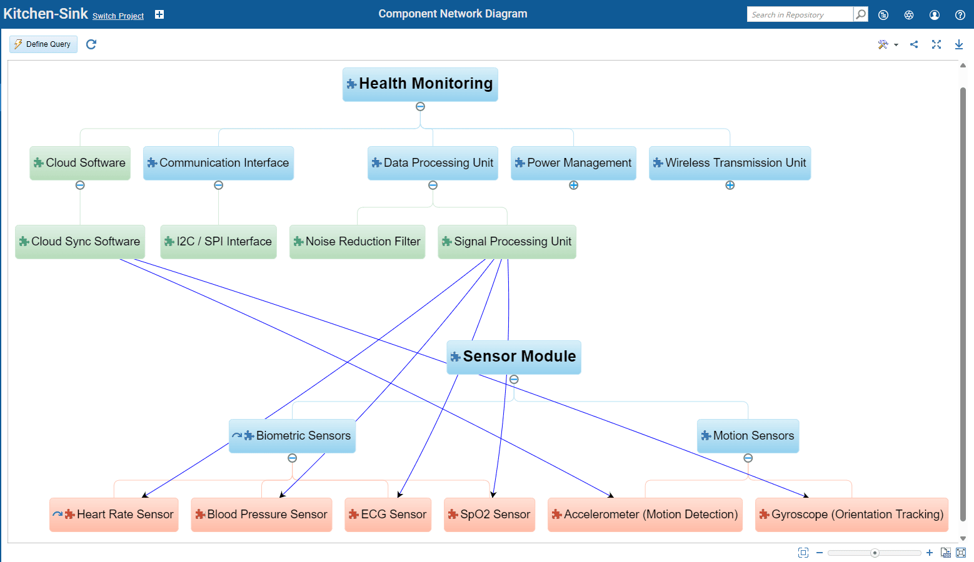The width and height of the screenshot is (974, 562).
Task: Collapse the Health Monitoring node
Action: pos(420,107)
